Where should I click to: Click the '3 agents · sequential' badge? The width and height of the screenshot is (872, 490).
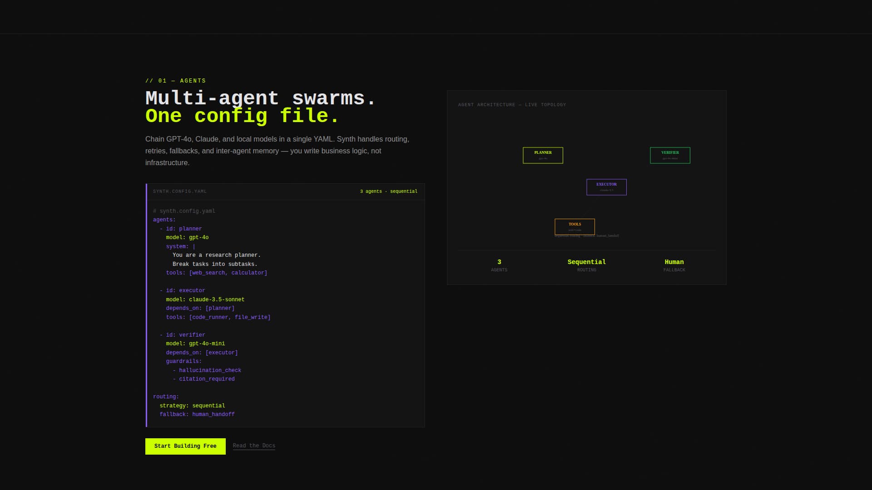pyautogui.click(x=389, y=191)
